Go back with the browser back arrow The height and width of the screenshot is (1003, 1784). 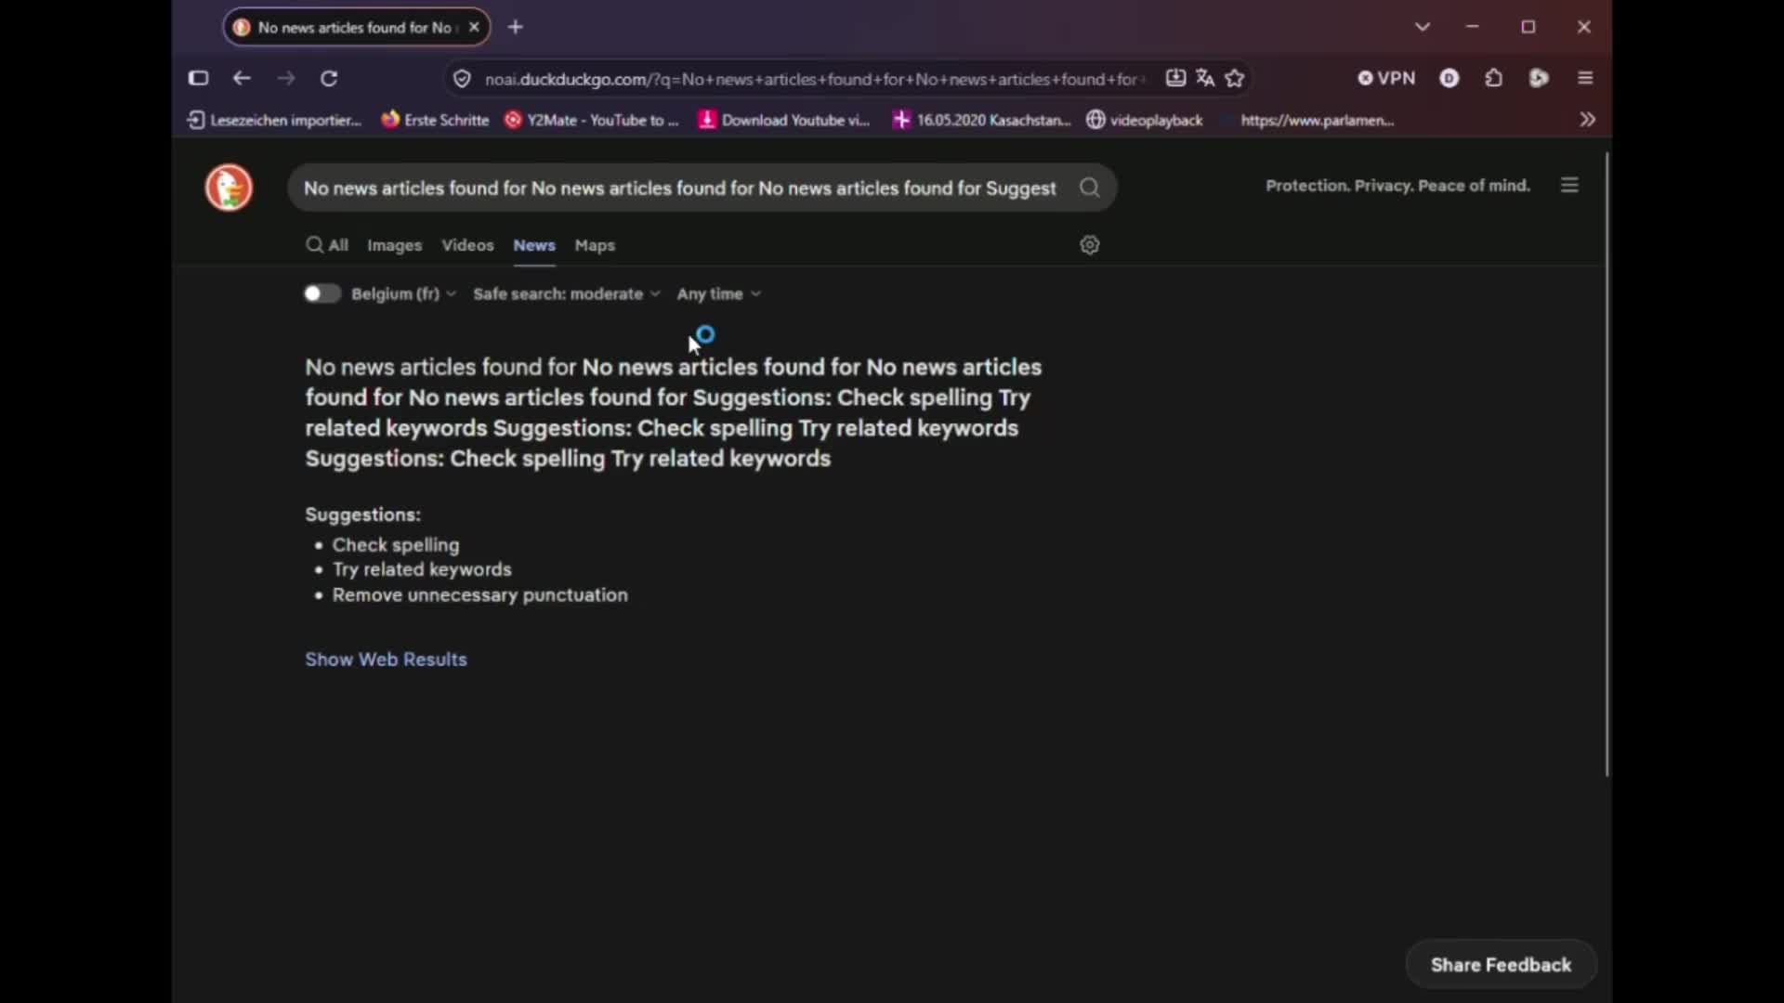pos(242,78)
